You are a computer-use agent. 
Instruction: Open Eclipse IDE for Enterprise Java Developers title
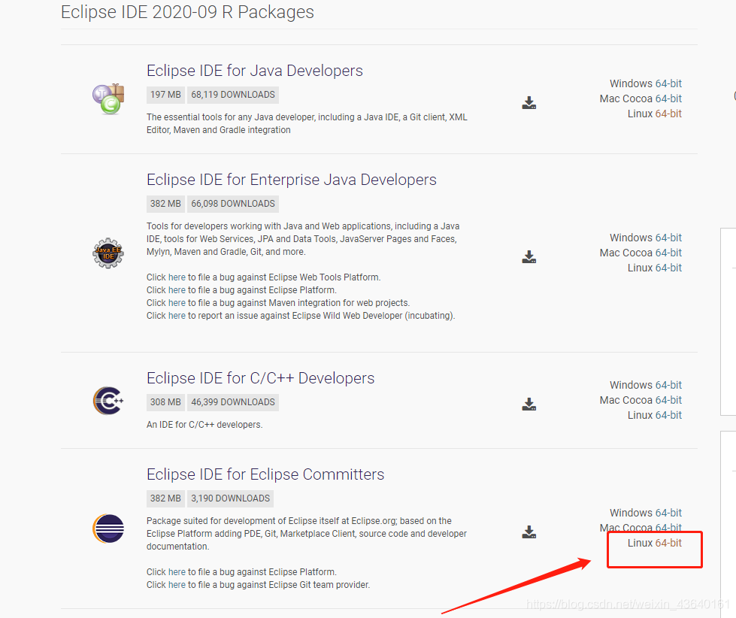[x=292, y=180]
